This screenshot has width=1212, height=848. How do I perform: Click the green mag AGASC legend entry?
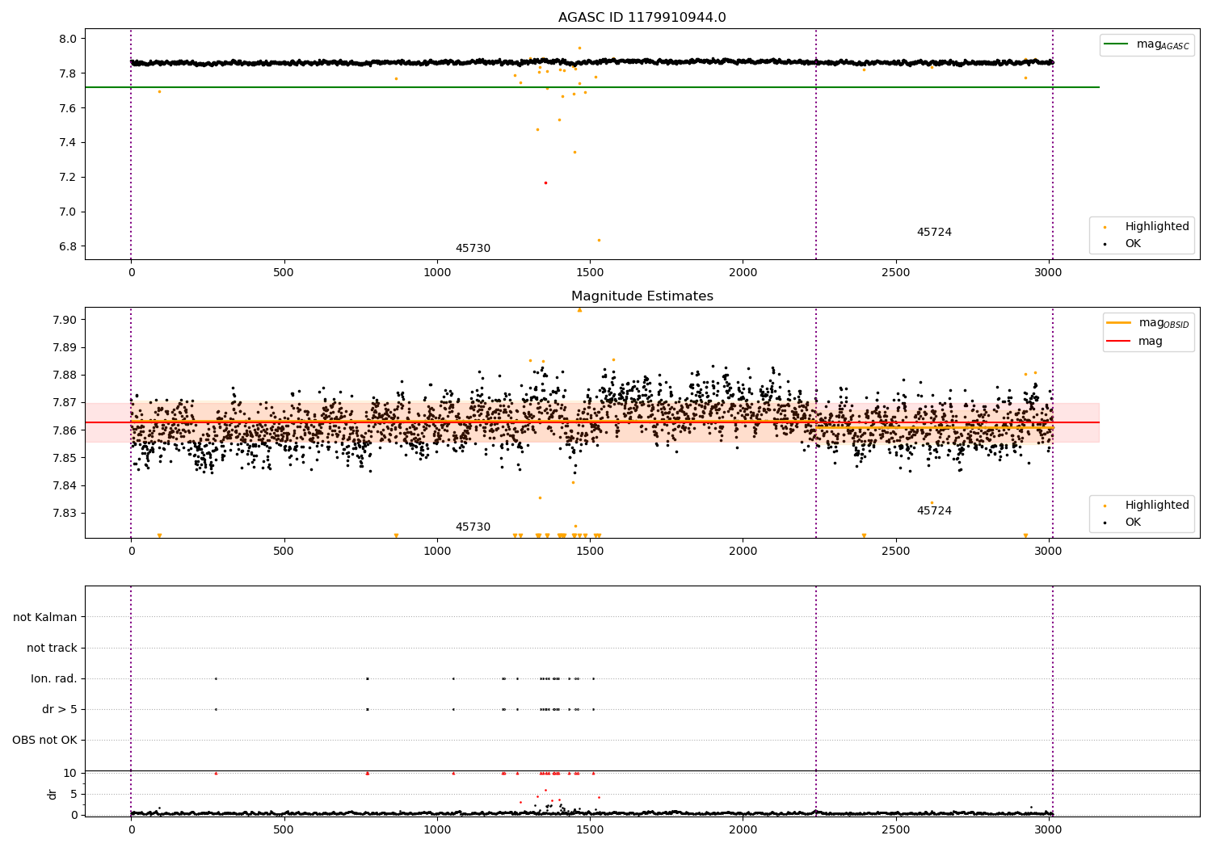(1147, 44)
